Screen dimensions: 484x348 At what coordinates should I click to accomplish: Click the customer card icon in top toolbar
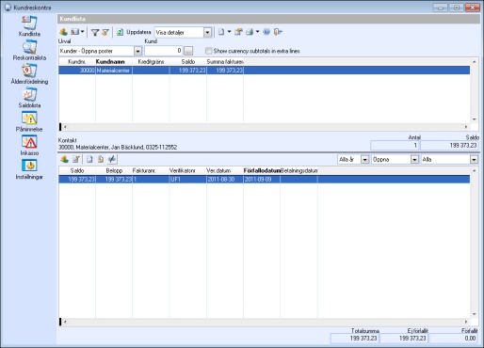tap(64, 32)
